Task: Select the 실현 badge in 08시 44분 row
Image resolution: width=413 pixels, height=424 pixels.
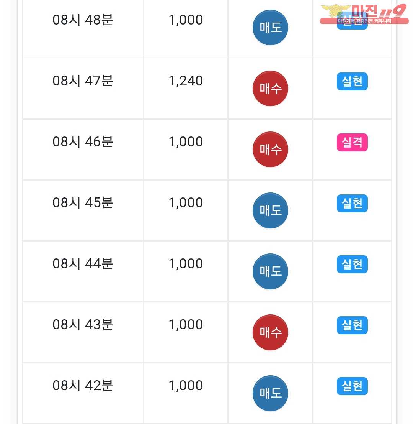Action: [352, 264]
